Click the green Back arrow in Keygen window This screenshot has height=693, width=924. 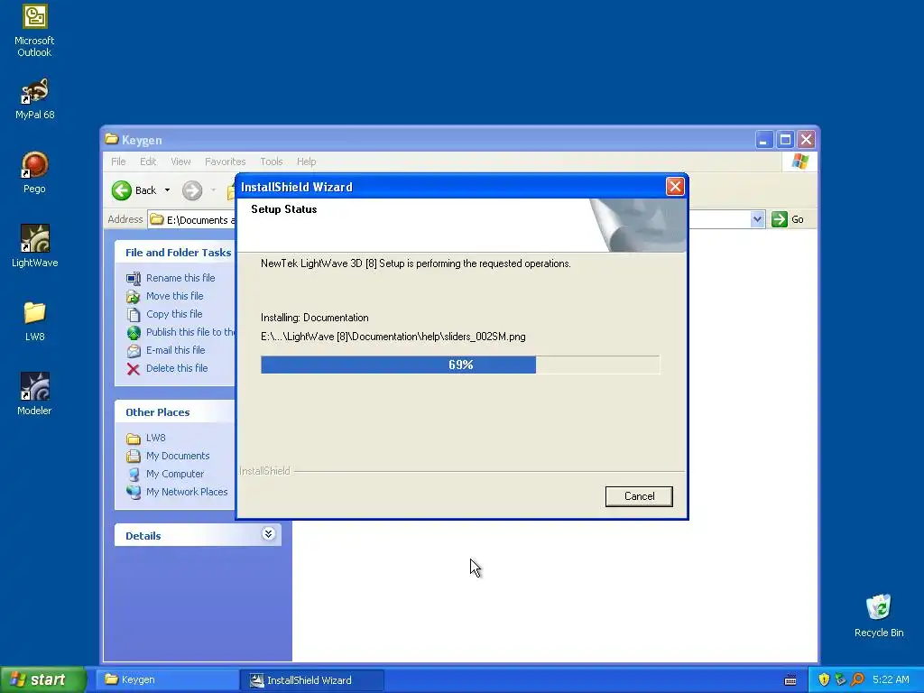tap(122, 190)
